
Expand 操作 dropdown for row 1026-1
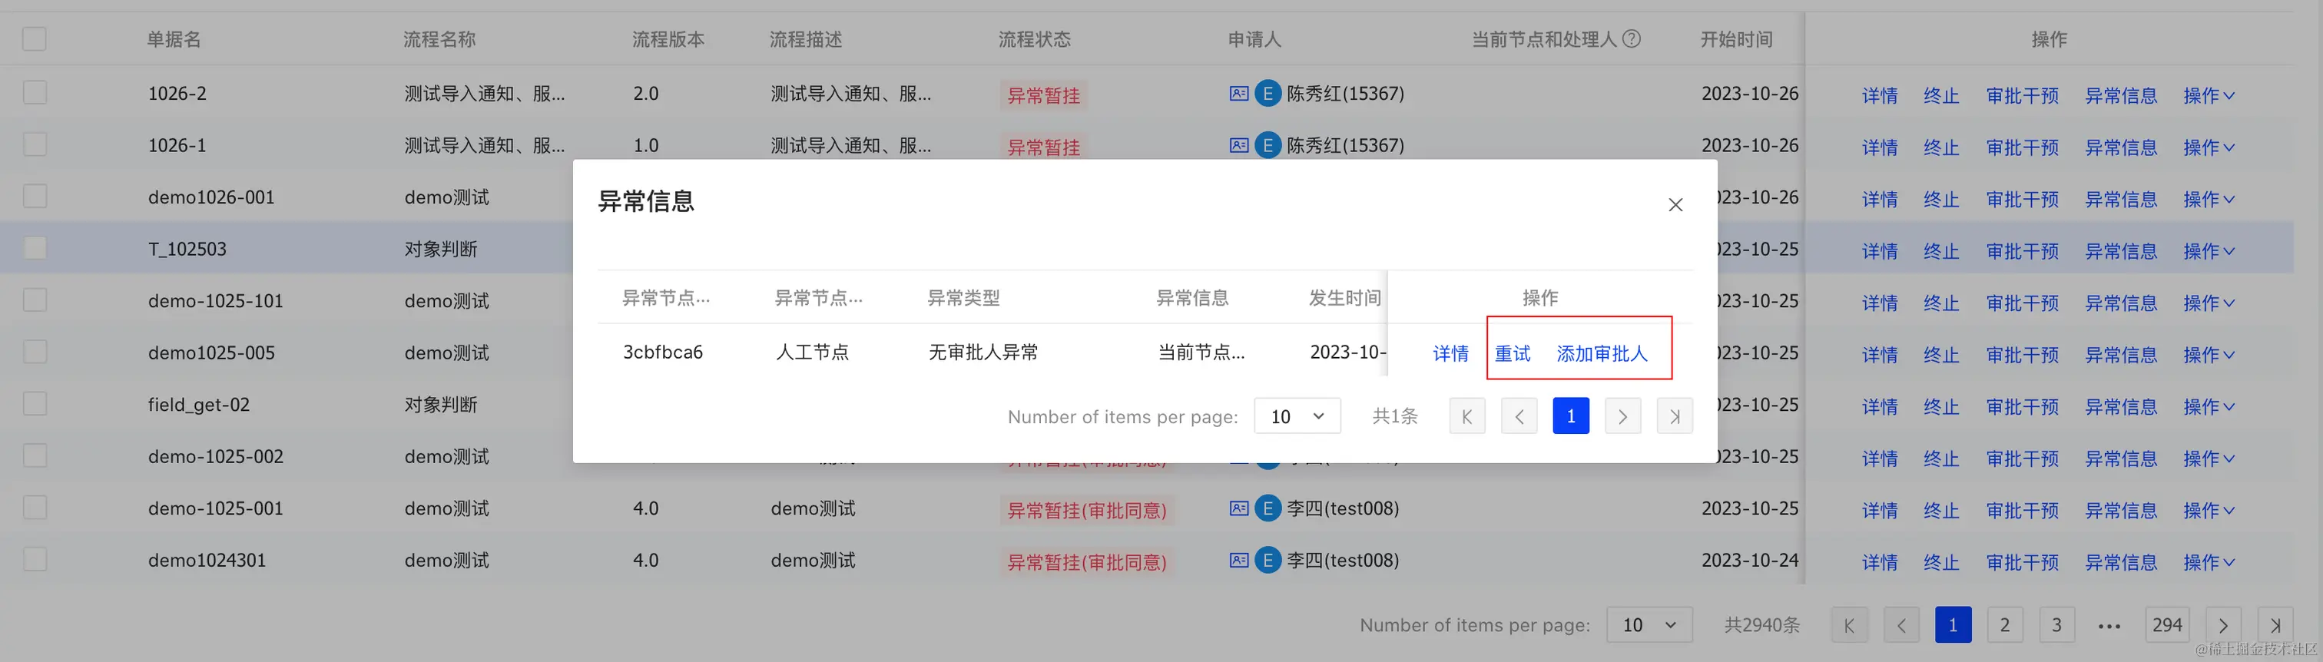[x=2208, y=148]
